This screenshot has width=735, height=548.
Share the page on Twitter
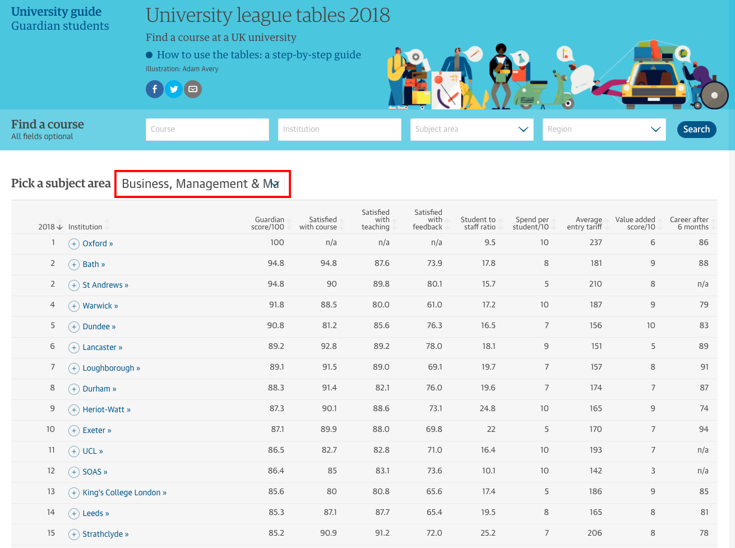[x=174, y=89]
